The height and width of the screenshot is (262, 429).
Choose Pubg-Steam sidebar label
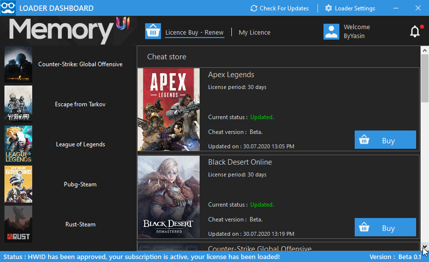[x=80, y=184]
